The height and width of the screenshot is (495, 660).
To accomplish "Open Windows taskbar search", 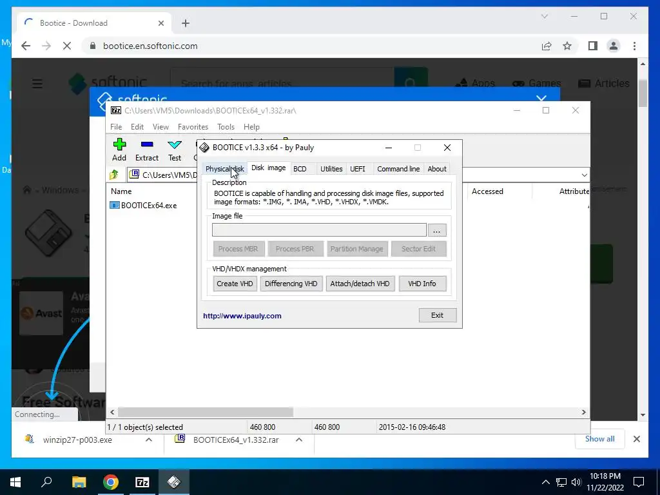I will click(46, 482).
